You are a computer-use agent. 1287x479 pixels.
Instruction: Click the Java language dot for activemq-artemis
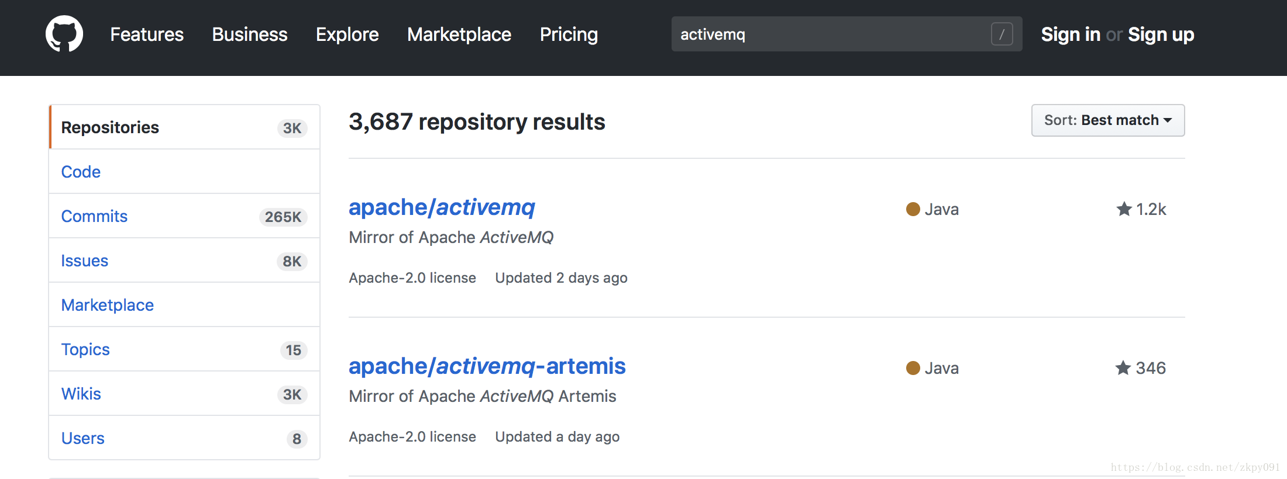(x=913, y=368)
